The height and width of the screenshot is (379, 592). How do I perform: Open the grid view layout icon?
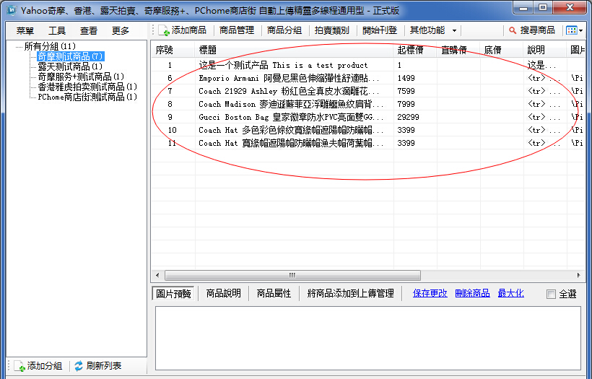572,30
